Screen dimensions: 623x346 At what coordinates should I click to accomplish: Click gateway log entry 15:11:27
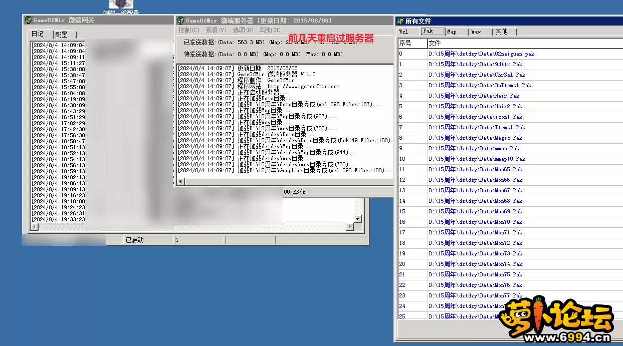[58, 63]
